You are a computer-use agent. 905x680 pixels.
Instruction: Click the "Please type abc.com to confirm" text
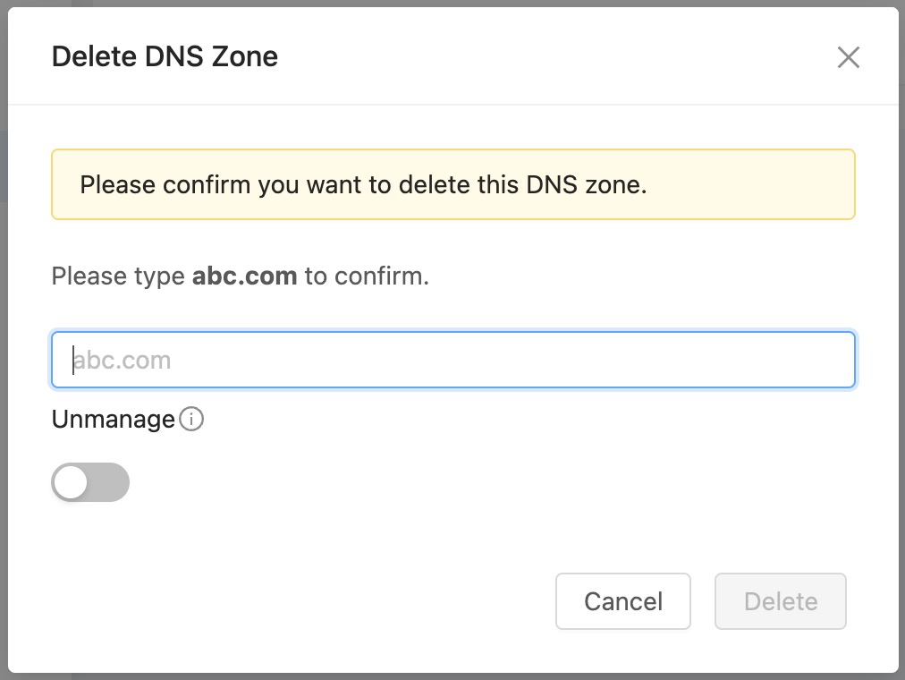240,276
